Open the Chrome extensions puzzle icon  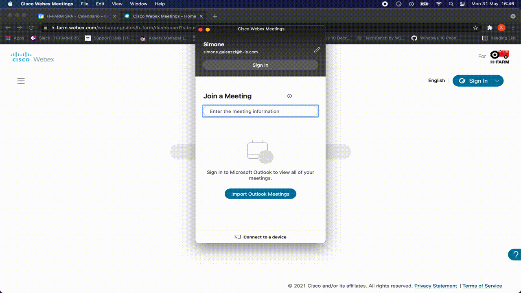(x=490, y=28)
